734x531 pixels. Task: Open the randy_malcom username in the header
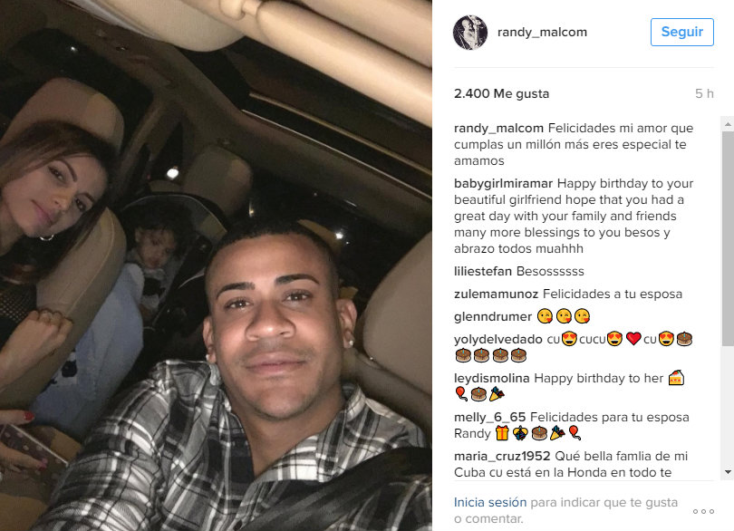click(542, 33)
